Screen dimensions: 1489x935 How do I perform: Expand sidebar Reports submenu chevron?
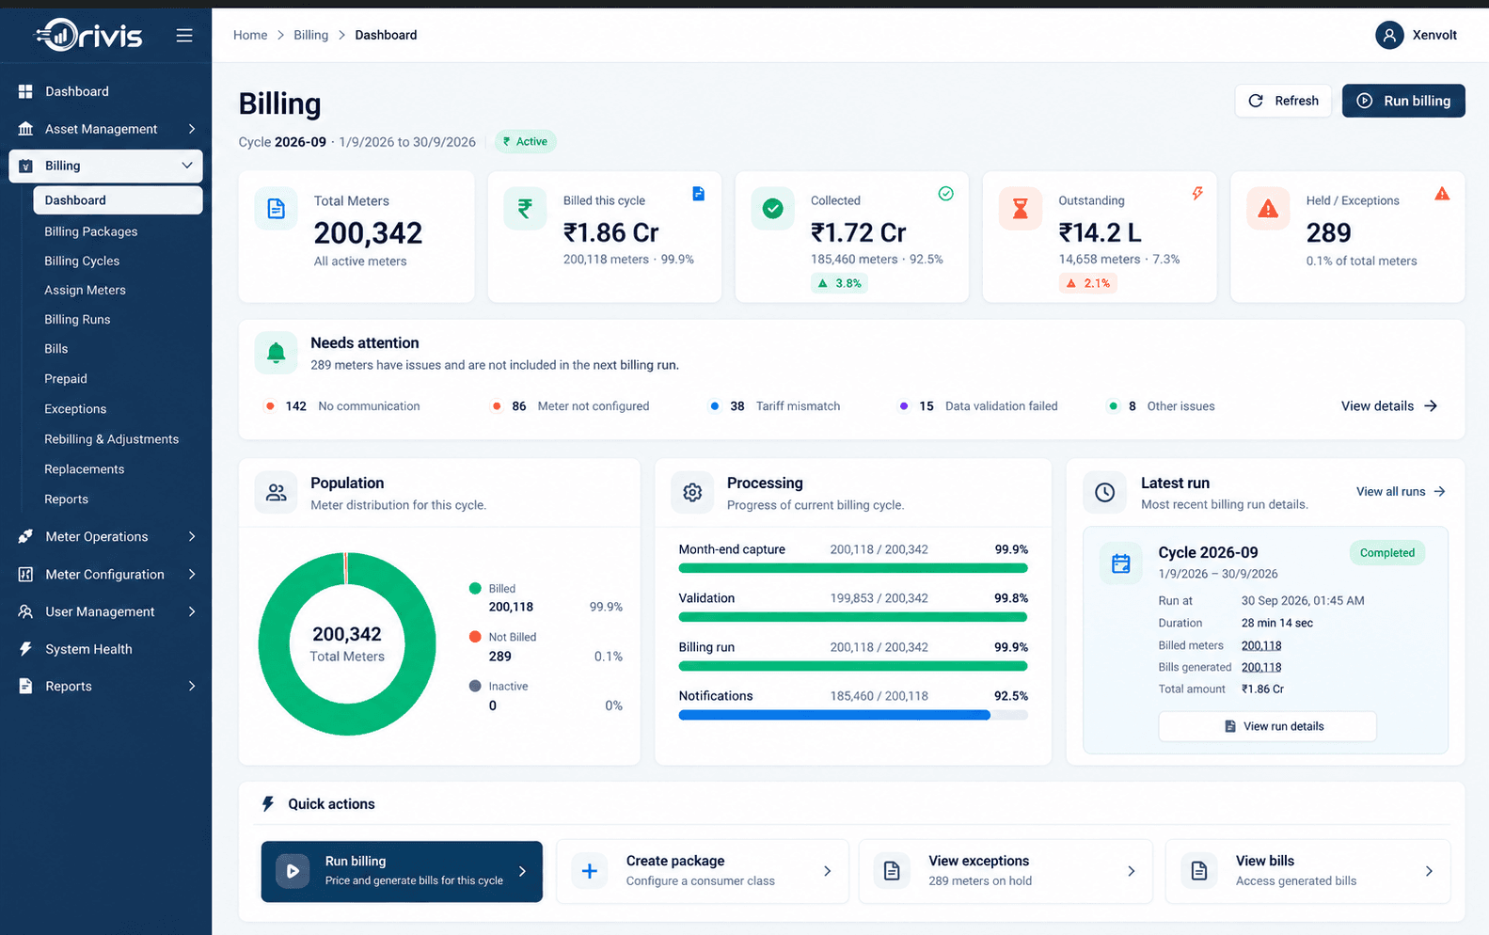pyautogui.click(x=192, y=686)
